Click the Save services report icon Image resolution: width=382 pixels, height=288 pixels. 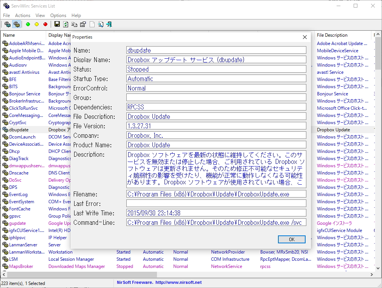pyautogui.click(x=56, y=24)
